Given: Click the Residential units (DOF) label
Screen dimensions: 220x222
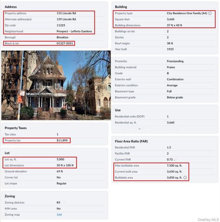Looking at the screenshot, I should [x=129, y=117].
